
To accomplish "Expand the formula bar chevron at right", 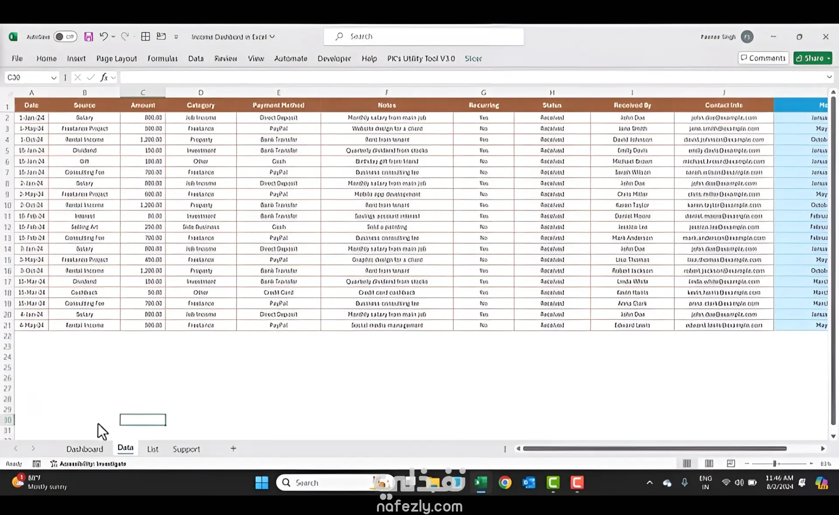I will [x=829, y=77].
